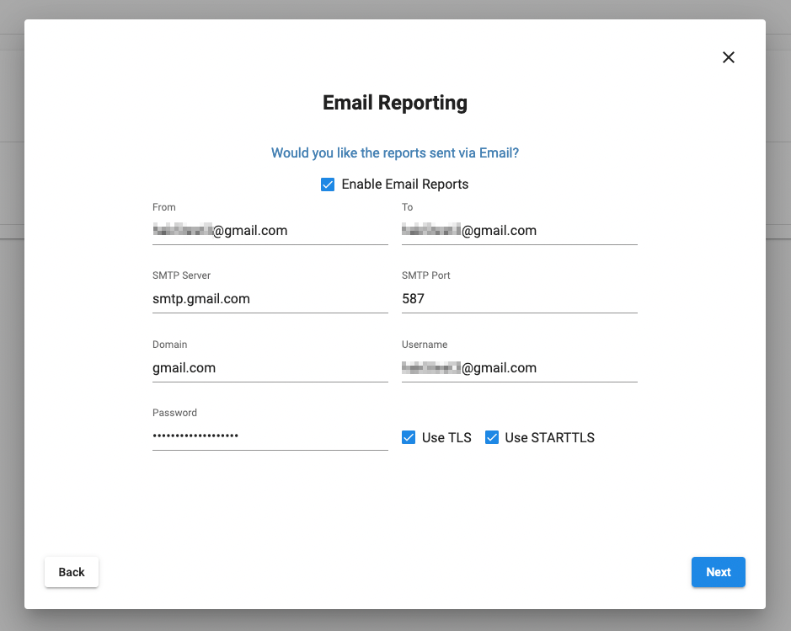Image resolution: width=791 pixels, height=631 pixels.
Task: Select the SMTP Server input field
Action: click(x=270, y=299)
